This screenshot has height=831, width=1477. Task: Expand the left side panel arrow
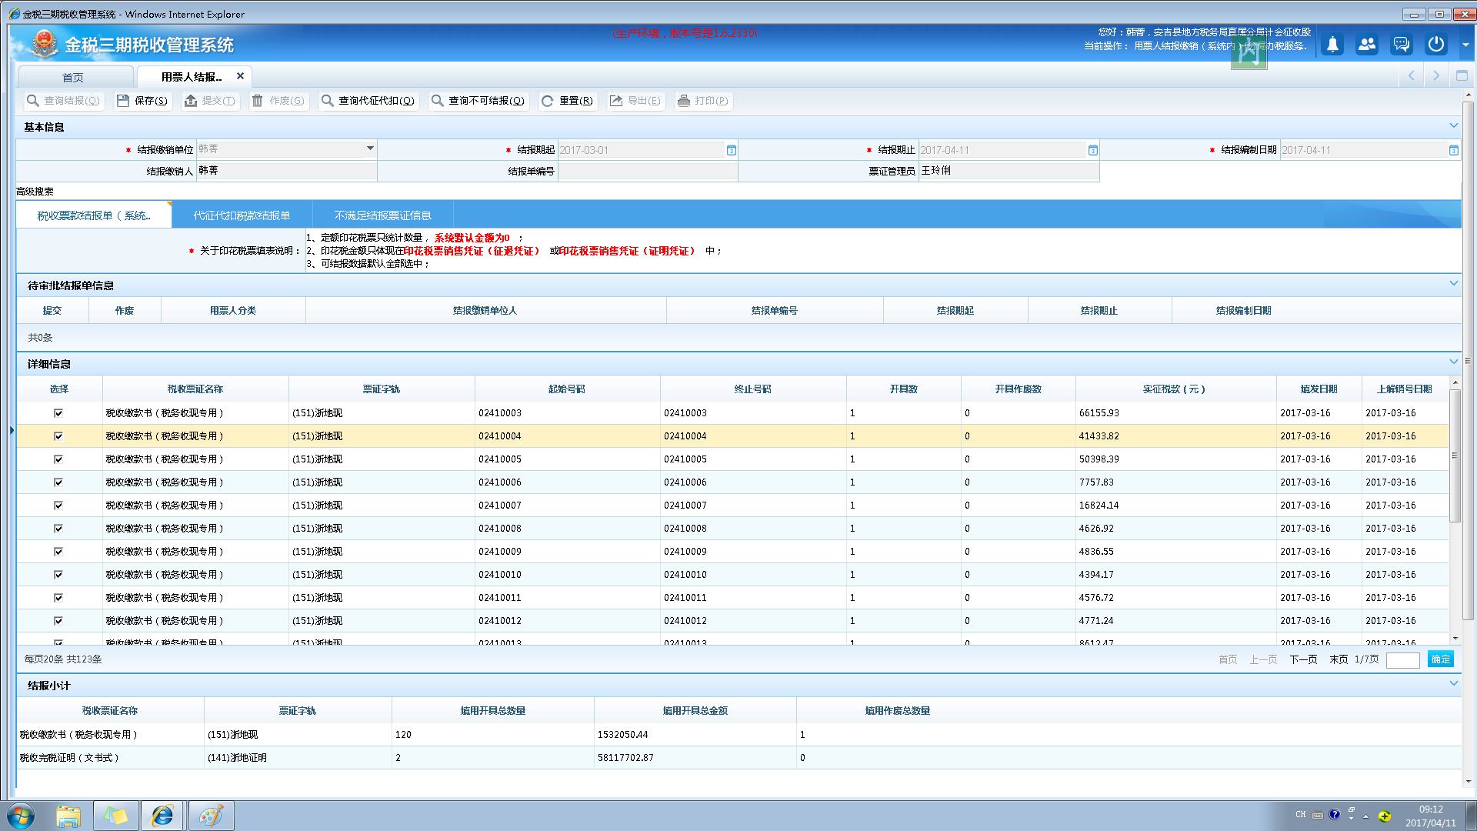tap(12, 430)
